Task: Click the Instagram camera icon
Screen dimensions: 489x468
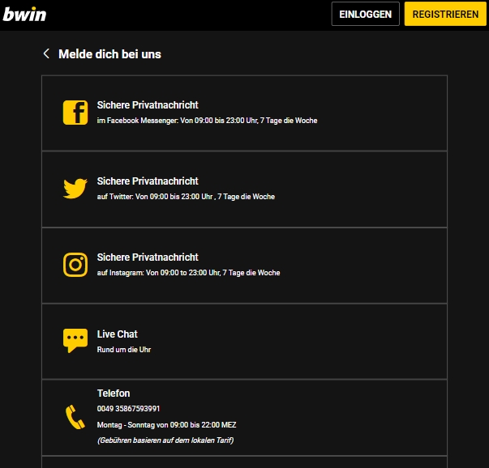Action: tap(75, 265)
